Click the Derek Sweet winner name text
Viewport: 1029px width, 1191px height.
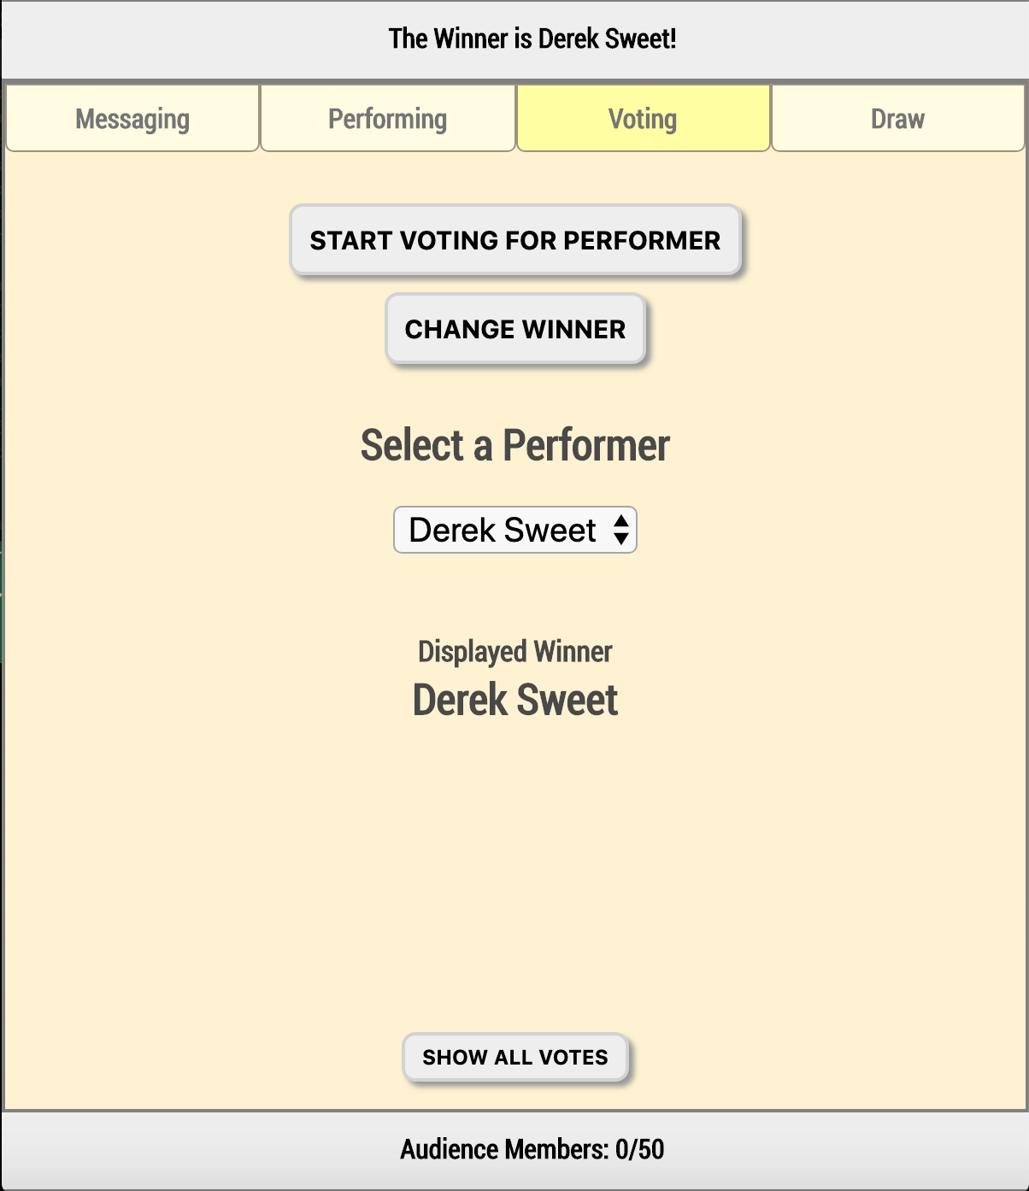pyautogui.click(x=515, y=699)
